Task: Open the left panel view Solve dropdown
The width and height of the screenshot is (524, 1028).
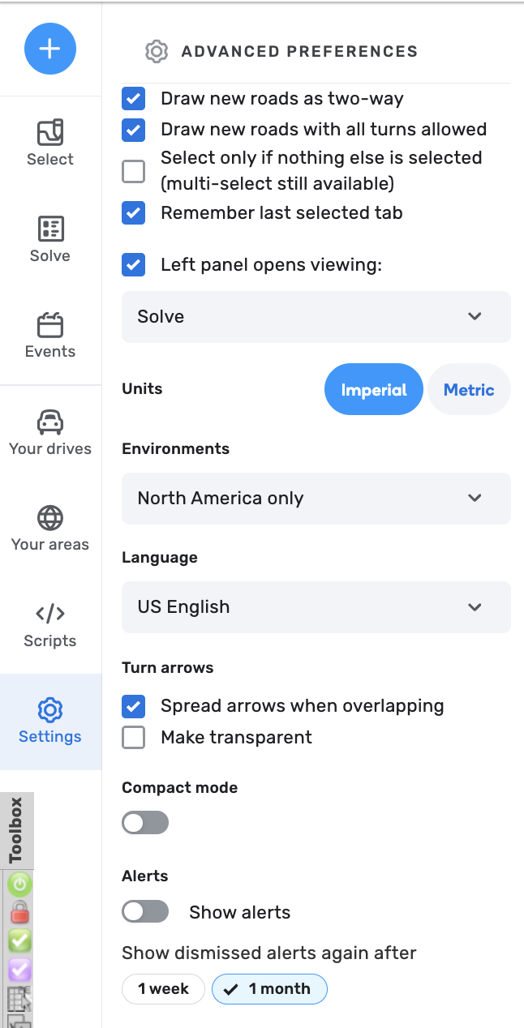Action: tap(316, 316)
